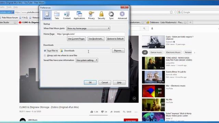The image size is (219, 123).
Task: Click the browser address bar URL
Action: 27,12
